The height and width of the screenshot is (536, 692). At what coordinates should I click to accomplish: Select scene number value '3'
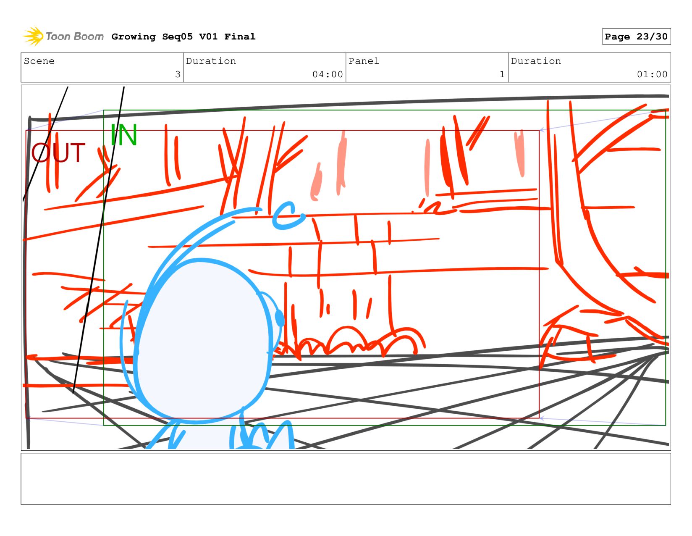[178, 74]
